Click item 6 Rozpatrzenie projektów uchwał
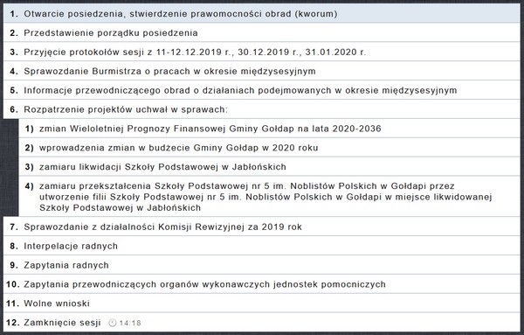The height and width of the screenshot is (335, 524). pos(262,109)
